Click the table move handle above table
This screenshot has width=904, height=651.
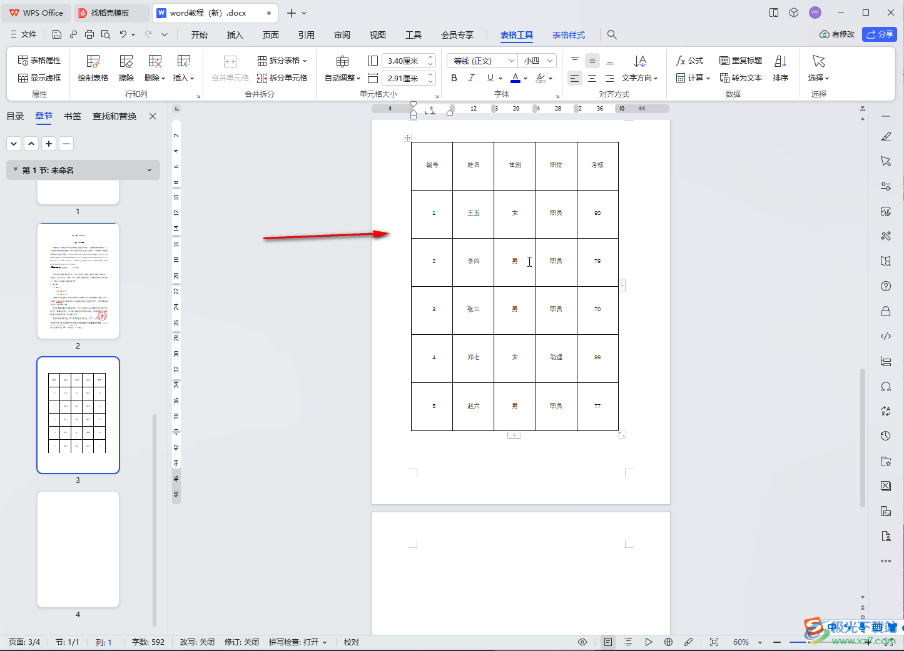click(407, 137)
